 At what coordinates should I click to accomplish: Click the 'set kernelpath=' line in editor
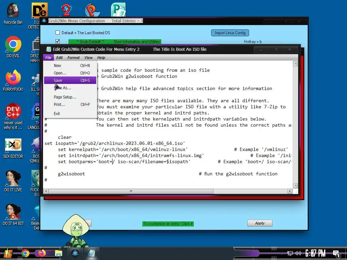pos(123,149)
